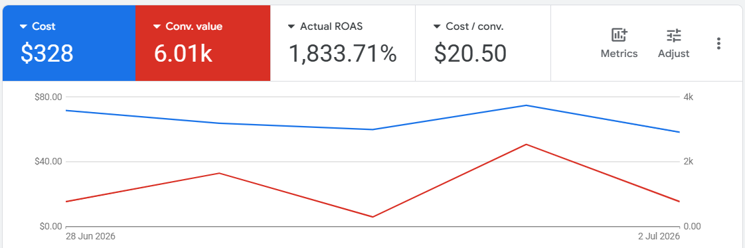Click the 2k right axis label

(689, 161)
